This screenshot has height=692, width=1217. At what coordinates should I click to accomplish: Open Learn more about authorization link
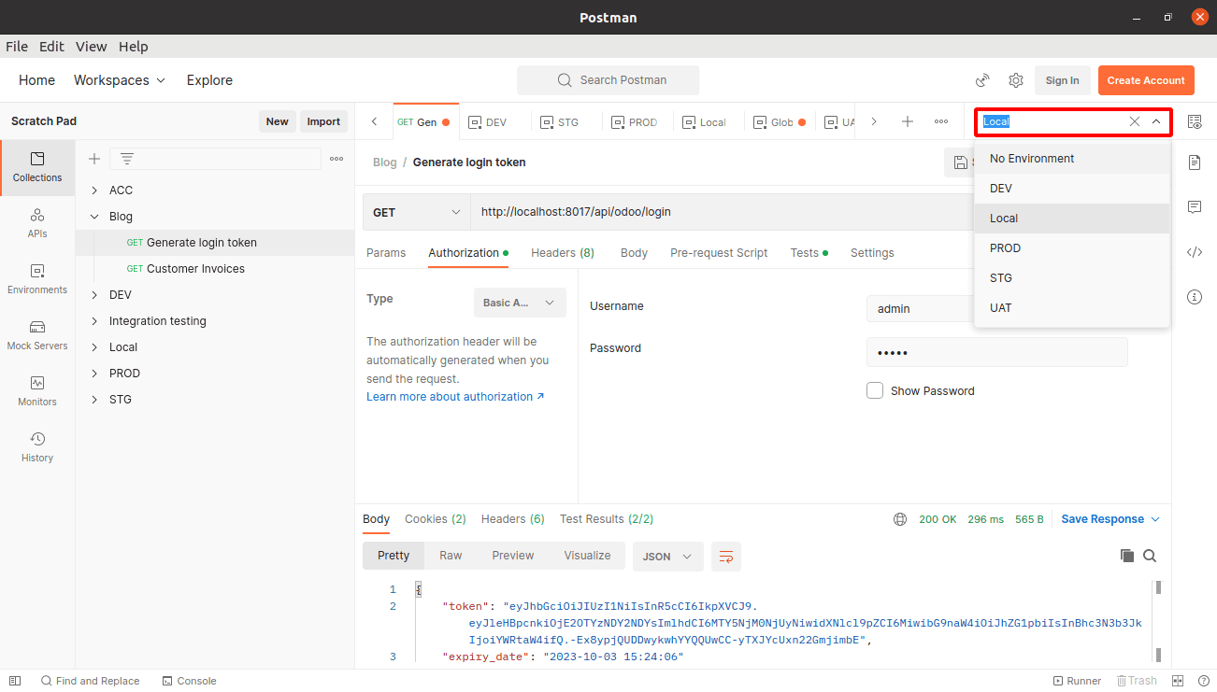pos(455,397)
